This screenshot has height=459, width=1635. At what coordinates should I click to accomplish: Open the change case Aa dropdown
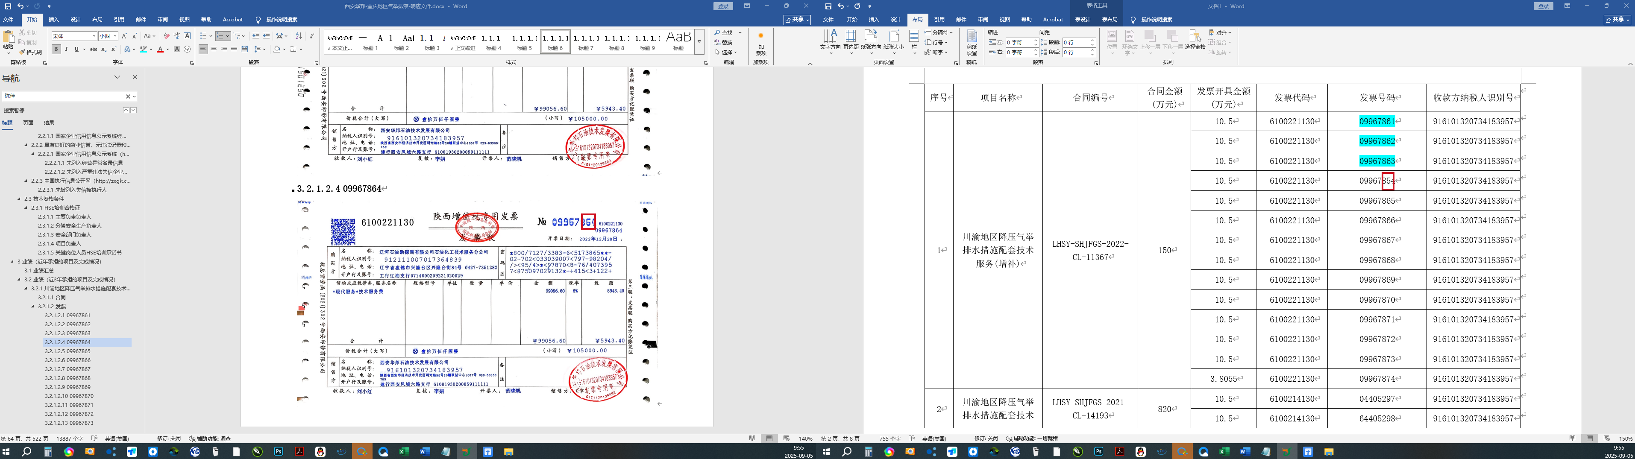click(x=150, y=36)
